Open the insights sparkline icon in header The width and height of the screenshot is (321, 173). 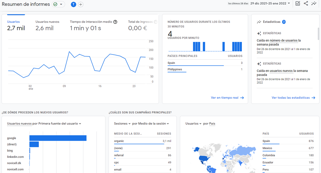pyautogui.click(x=314, y=3)
